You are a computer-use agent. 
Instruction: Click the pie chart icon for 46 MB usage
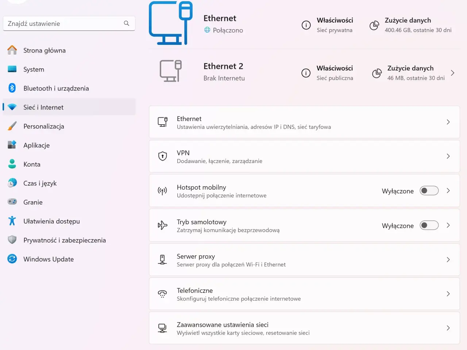point(377,73)
